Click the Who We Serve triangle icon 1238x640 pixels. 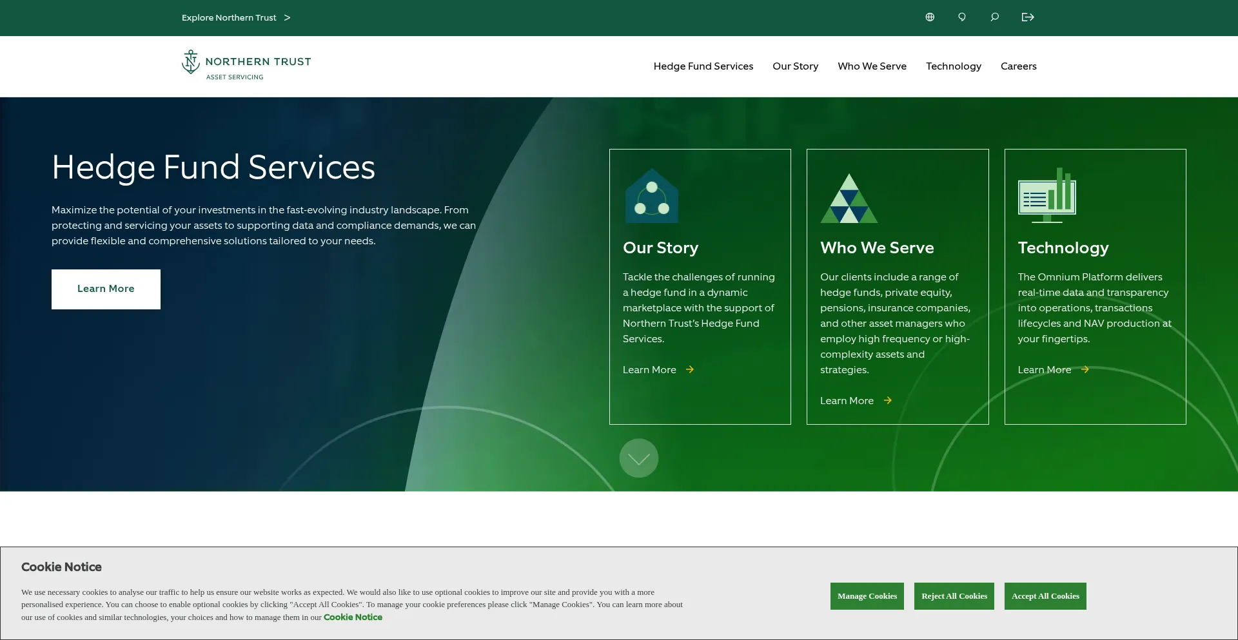tap(849, 198)
